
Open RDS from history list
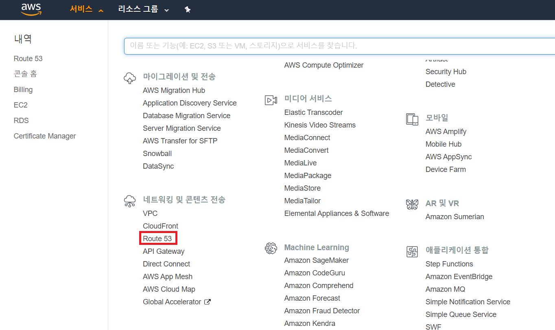[21, 121]
